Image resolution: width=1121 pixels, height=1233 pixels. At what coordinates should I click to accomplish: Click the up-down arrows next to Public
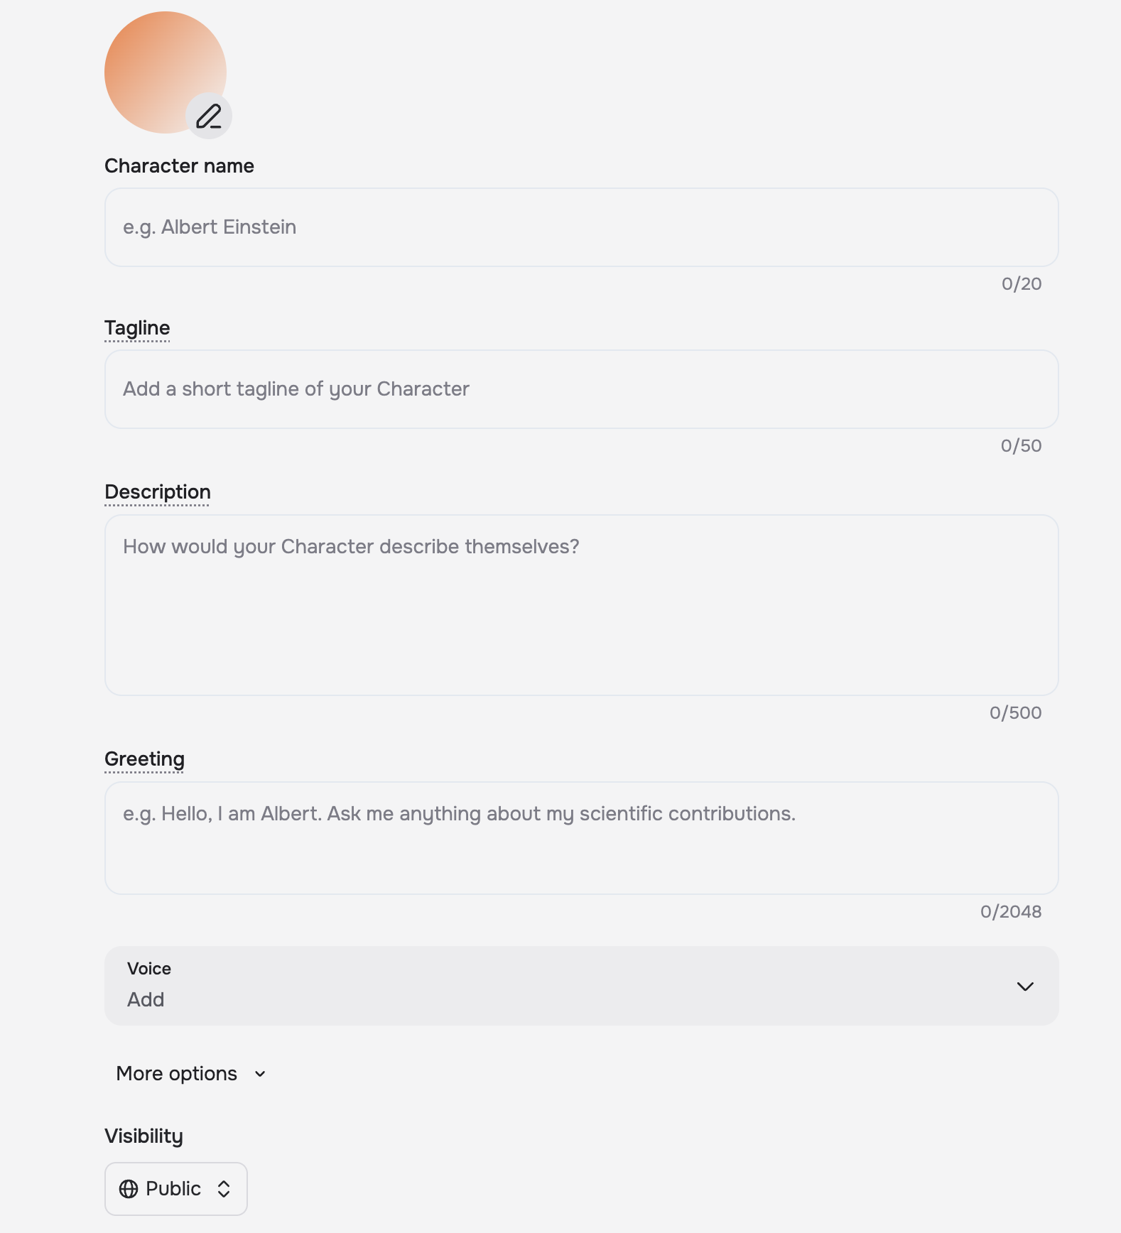[x=224, y=1189]
